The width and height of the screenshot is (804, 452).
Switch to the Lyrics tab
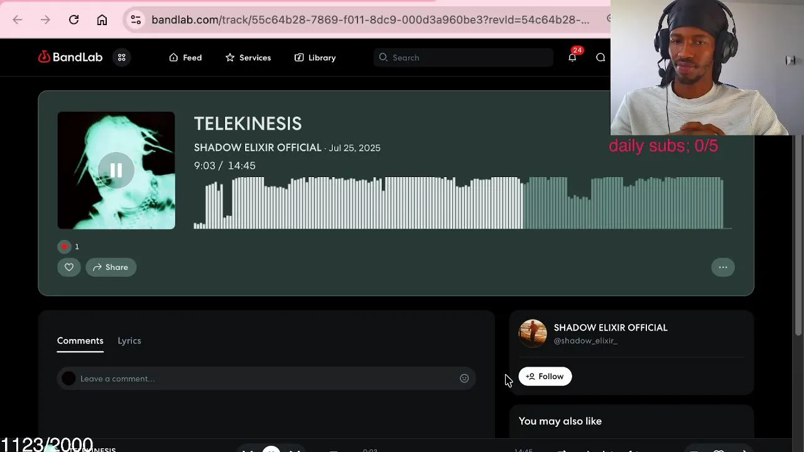[x=129, y=341]
